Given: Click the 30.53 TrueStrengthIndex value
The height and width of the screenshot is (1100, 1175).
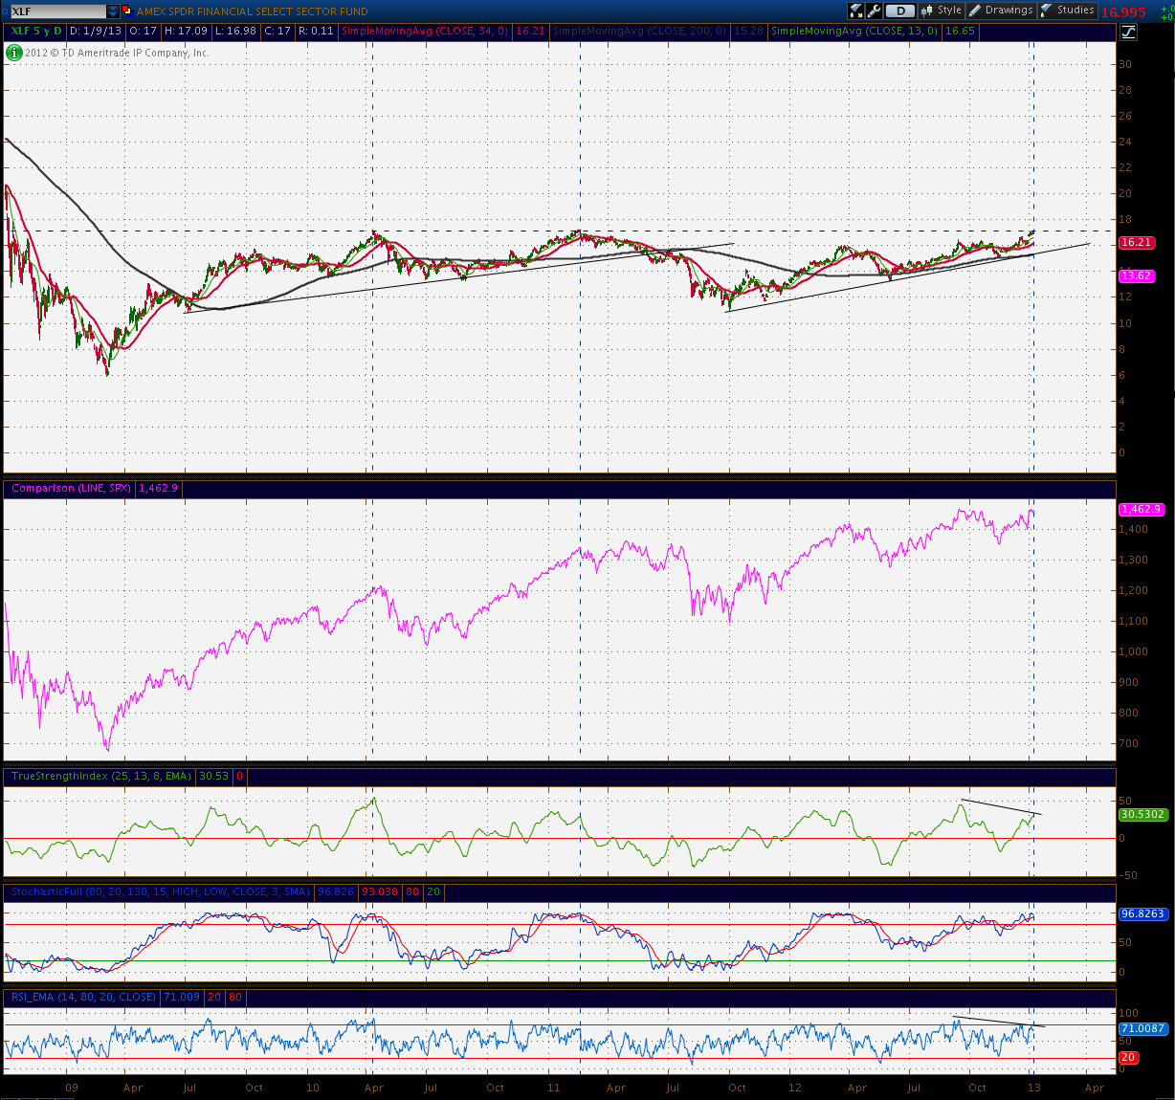Looking at the screenshot, I should pyautogui.click(x=213, y=776).
